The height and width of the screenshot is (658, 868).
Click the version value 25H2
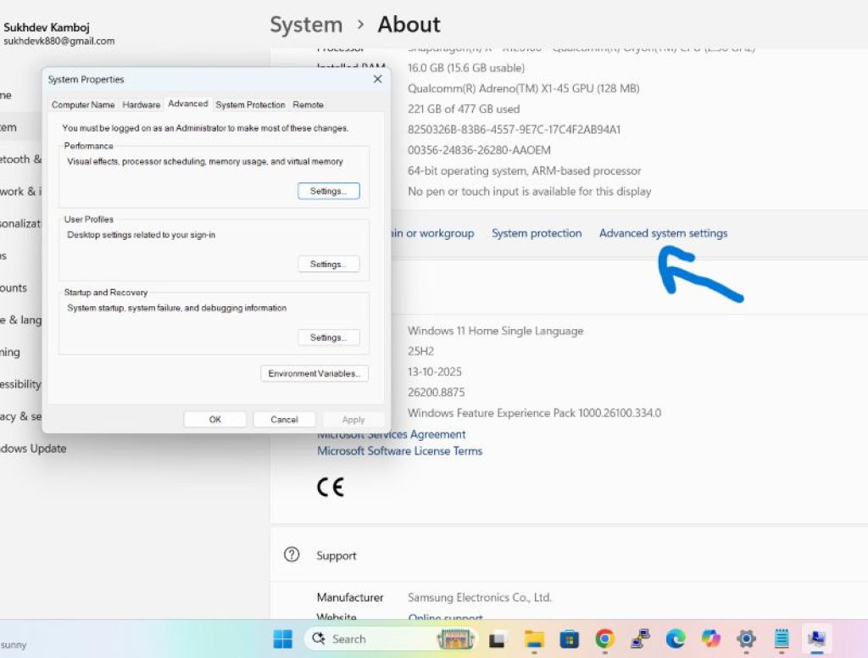coord(420,351)
